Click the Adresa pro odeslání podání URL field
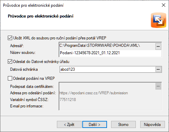169x132 pixels. [110, 93]
